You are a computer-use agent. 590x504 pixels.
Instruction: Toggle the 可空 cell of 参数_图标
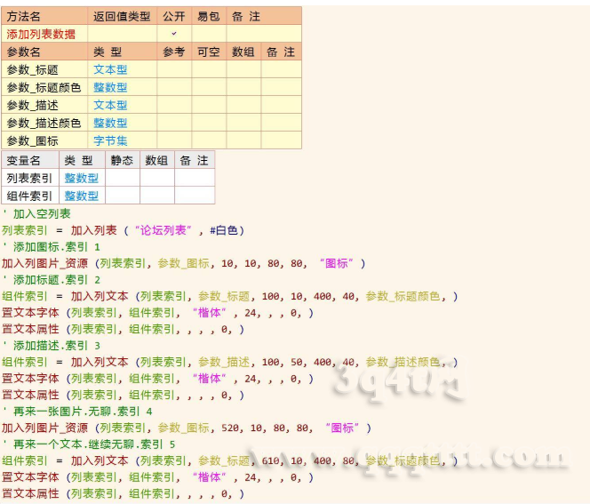pos(209,140)
